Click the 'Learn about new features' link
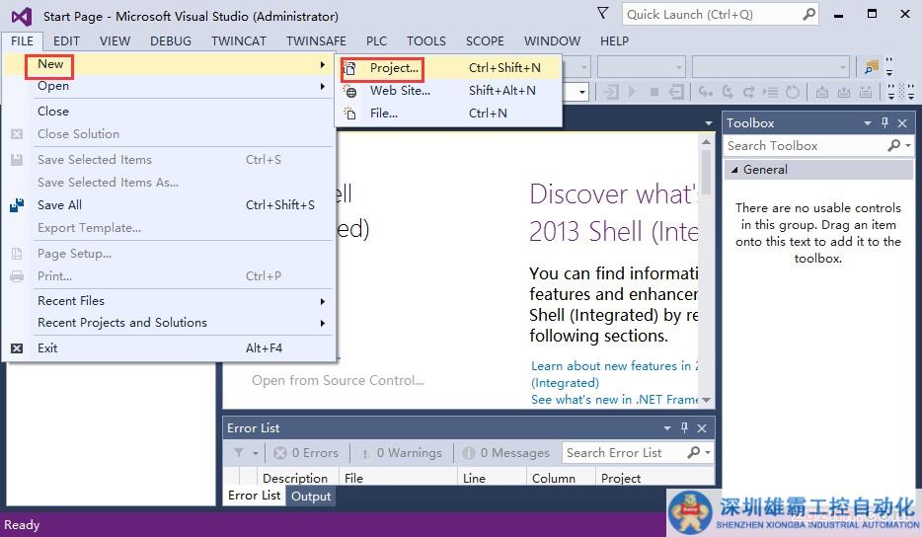Viewport: 922px width, 537px height. click(611, 366)
